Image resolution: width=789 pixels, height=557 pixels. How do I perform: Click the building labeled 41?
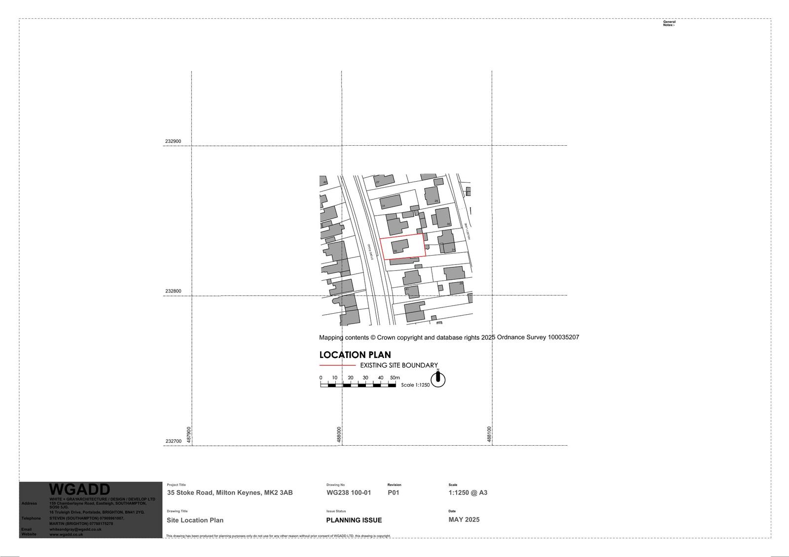412,292
